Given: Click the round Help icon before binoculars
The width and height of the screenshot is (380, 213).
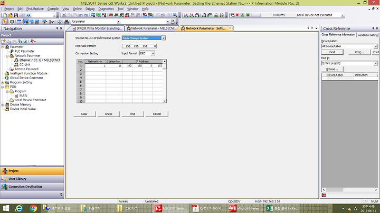Looking at the screenshot, I should (60, 22).
